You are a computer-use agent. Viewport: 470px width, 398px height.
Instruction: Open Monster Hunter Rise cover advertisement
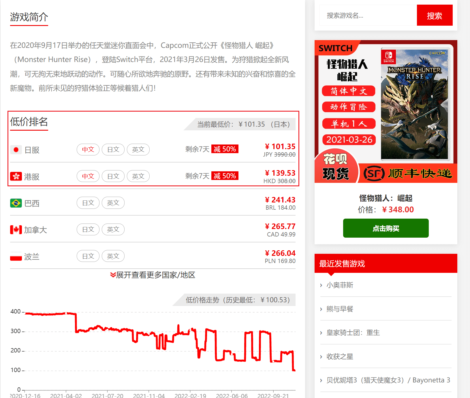click(x=386, y=111)
